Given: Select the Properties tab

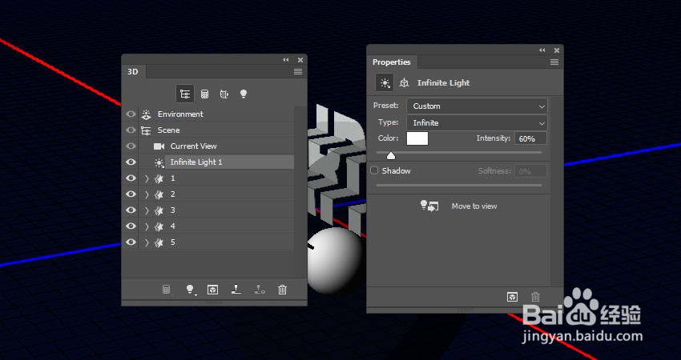Looking at the screenshot, I should [x=391, y=62].
